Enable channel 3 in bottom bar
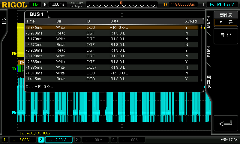 tap(77, 139)
